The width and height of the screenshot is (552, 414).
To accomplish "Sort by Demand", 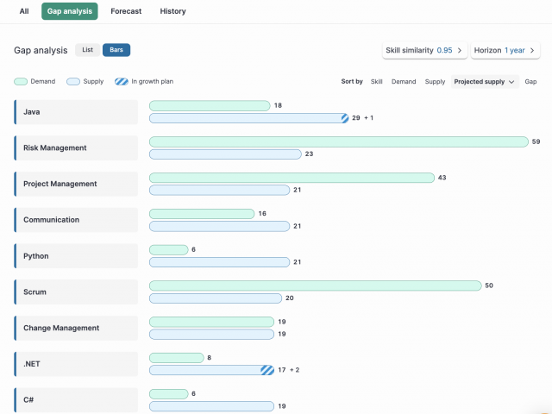I will [x=404, y=82].
